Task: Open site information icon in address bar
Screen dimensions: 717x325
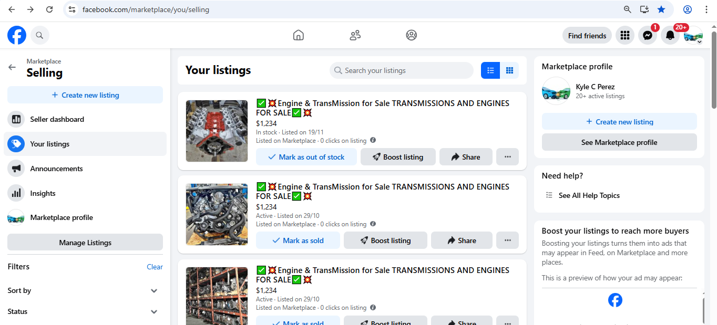Action: [73, 9]
